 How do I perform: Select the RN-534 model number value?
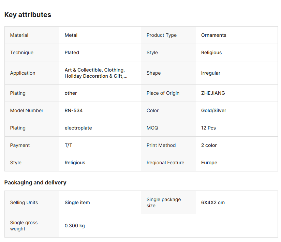pyautogui.click(x=74, y=110)
